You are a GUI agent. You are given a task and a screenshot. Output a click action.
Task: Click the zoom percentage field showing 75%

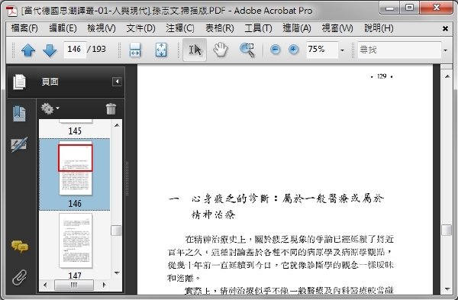pos(322,50)
